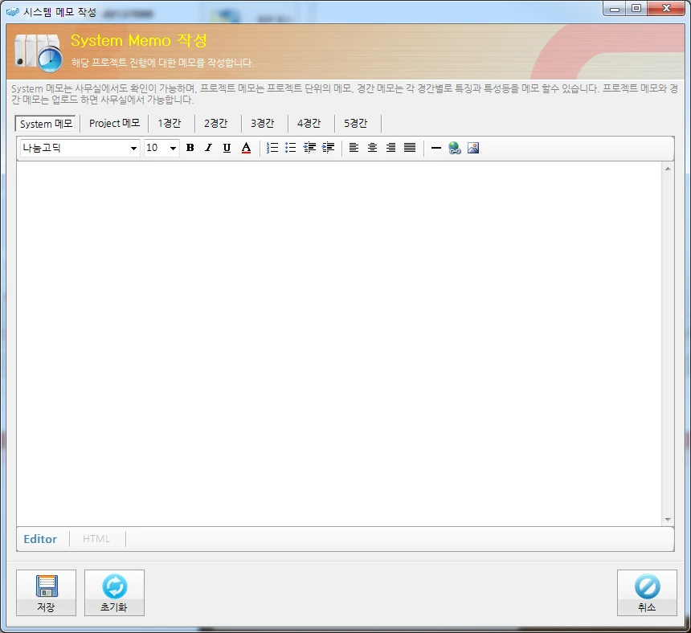Insert a horizontal line

coord(435,148)
